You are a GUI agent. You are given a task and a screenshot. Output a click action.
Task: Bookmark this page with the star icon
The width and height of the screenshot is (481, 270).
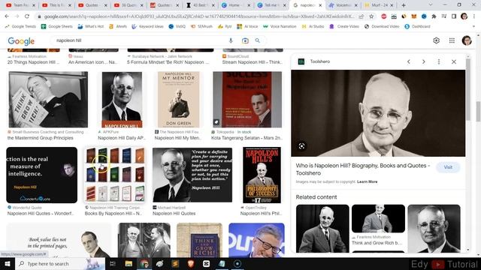[x=371, y=16]
